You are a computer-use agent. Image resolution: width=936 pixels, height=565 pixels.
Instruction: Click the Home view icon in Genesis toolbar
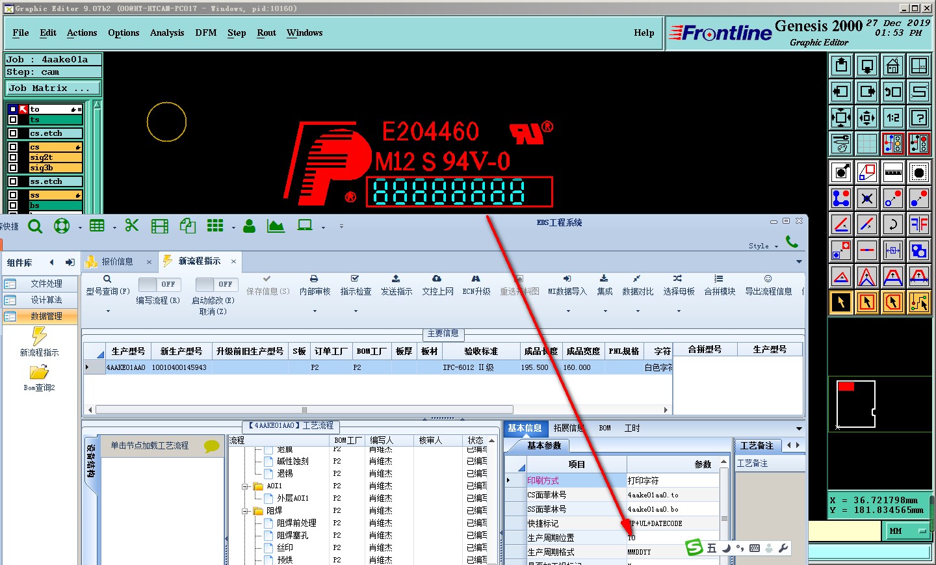pyautogui.click(x=893, y=66)
